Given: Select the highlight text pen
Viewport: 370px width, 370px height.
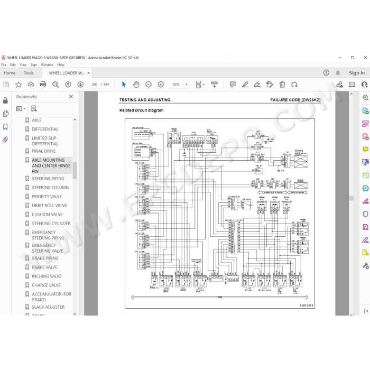Looking at the screenshot, I should coord(245,84).
